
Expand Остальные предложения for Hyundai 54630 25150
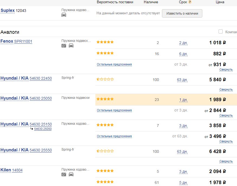point(114,136)
